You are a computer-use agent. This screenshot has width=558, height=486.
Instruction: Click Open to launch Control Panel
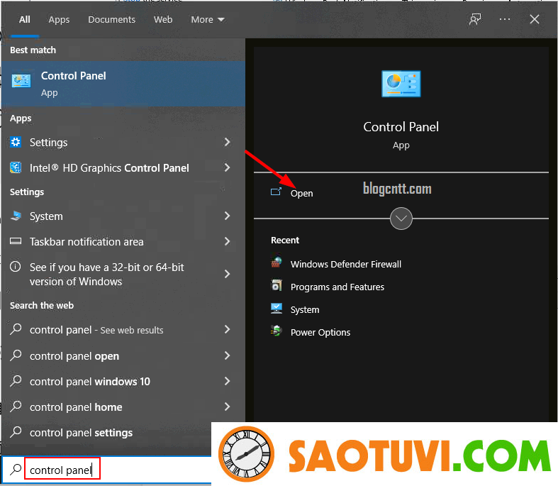301,193
